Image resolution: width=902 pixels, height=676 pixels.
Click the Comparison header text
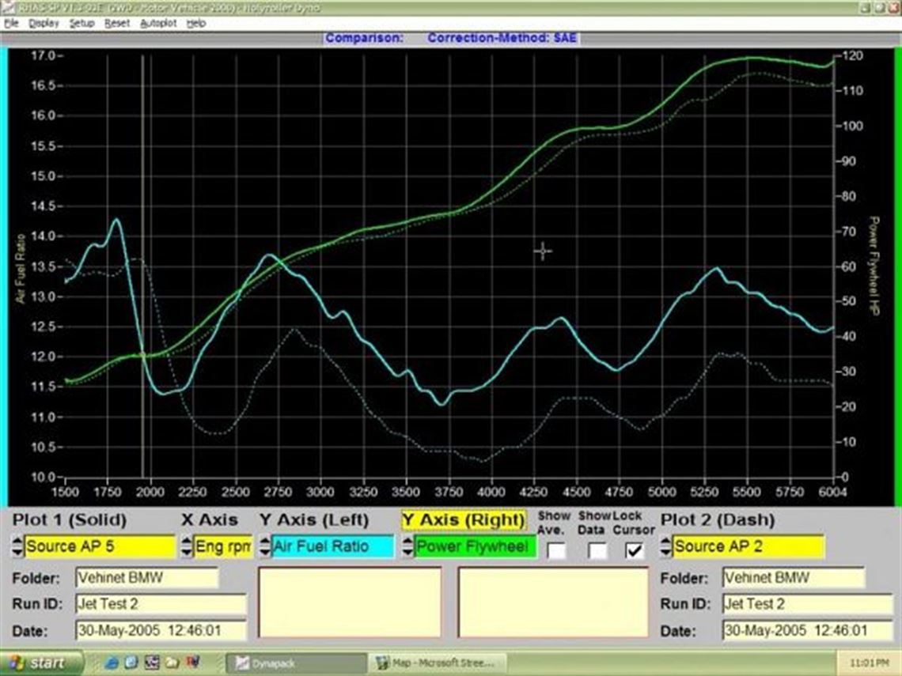pos(364,39)
